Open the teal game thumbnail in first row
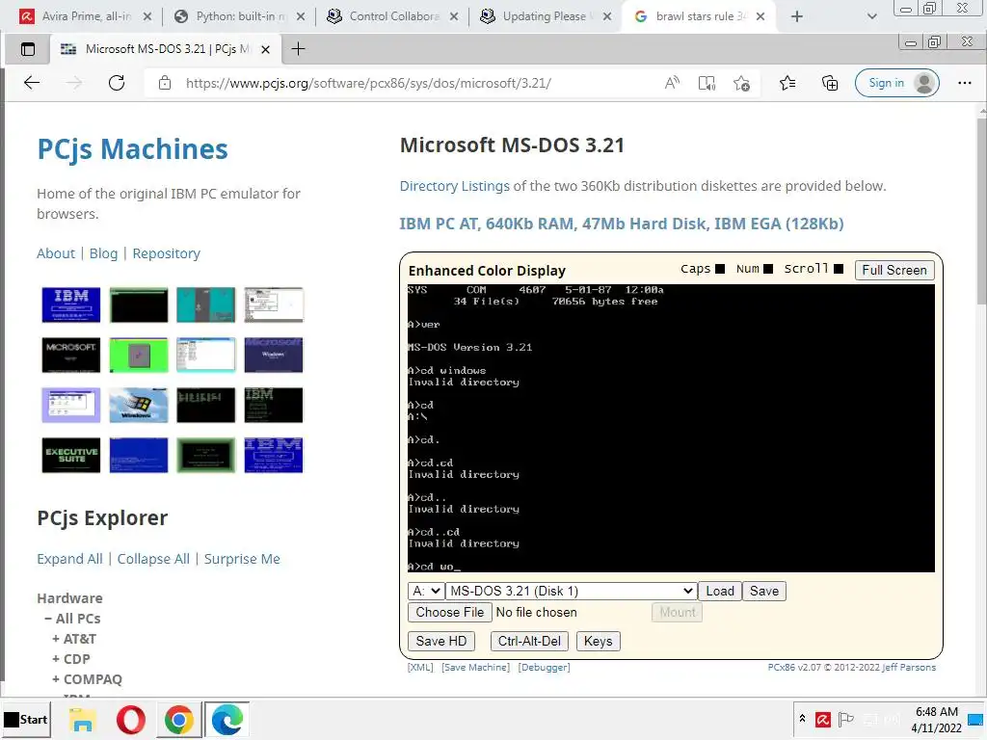The height and width of the screenshot is (740, 987). click(206, 304)
